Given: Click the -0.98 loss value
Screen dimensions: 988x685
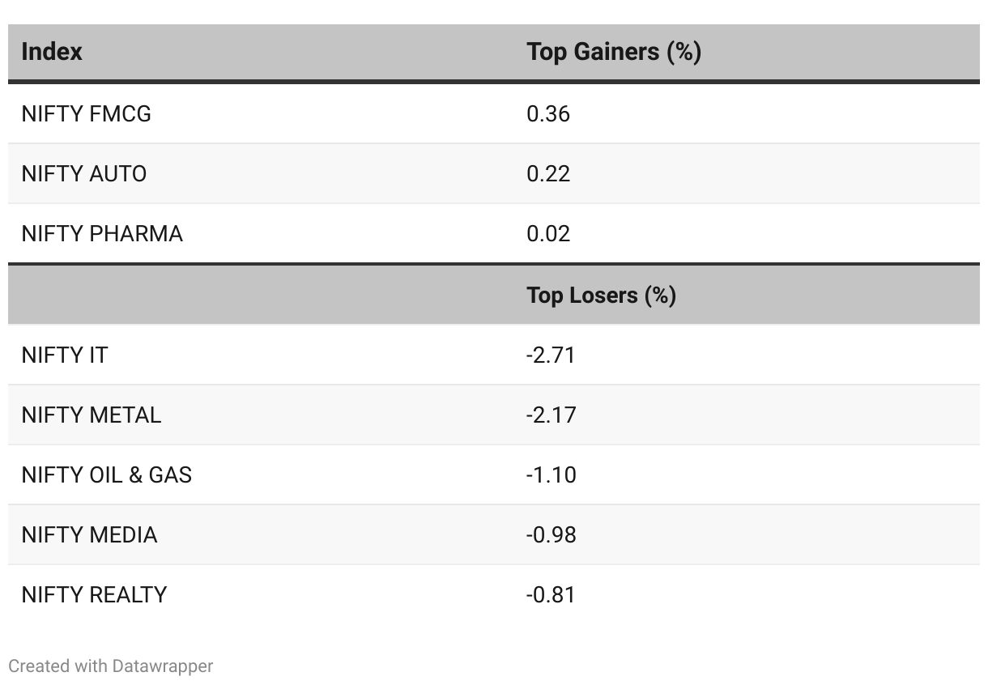Looking at the screenshot, I should point(551,535).
